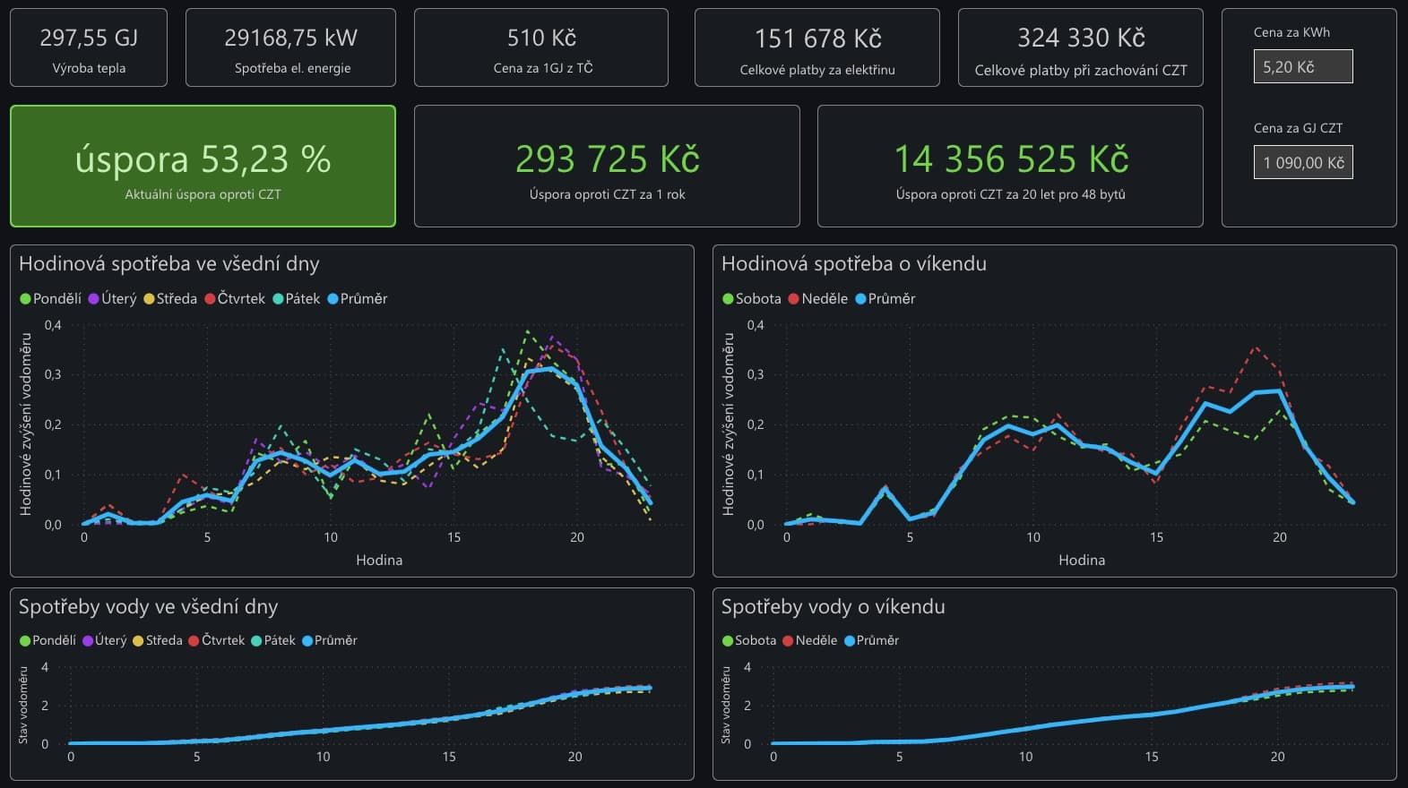Select the green úspora 53,23 % card
Screen dimensions: 1408x788
[203, 167]
